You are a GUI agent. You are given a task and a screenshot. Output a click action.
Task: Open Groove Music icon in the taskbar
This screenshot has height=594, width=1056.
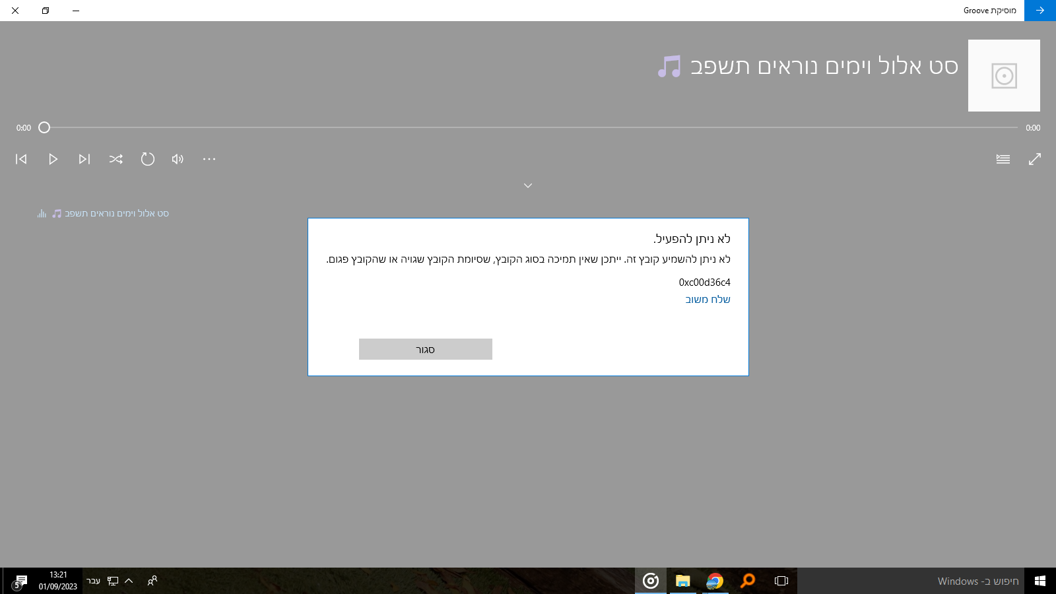(x=651, y=581)
